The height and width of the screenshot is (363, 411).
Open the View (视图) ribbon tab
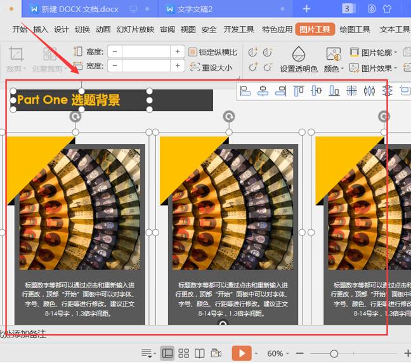(188, 29)
